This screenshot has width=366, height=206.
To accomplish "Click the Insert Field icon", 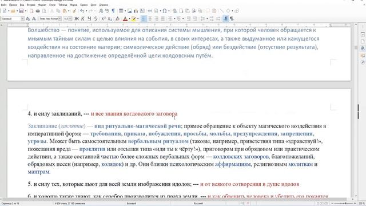I will click(156, 11).
